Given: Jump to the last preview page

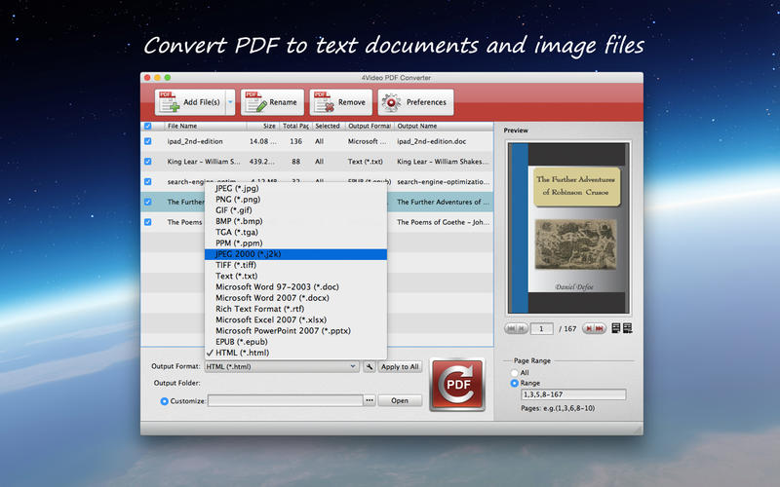Looking at the screenshot, I should click(x=600, y=329).
